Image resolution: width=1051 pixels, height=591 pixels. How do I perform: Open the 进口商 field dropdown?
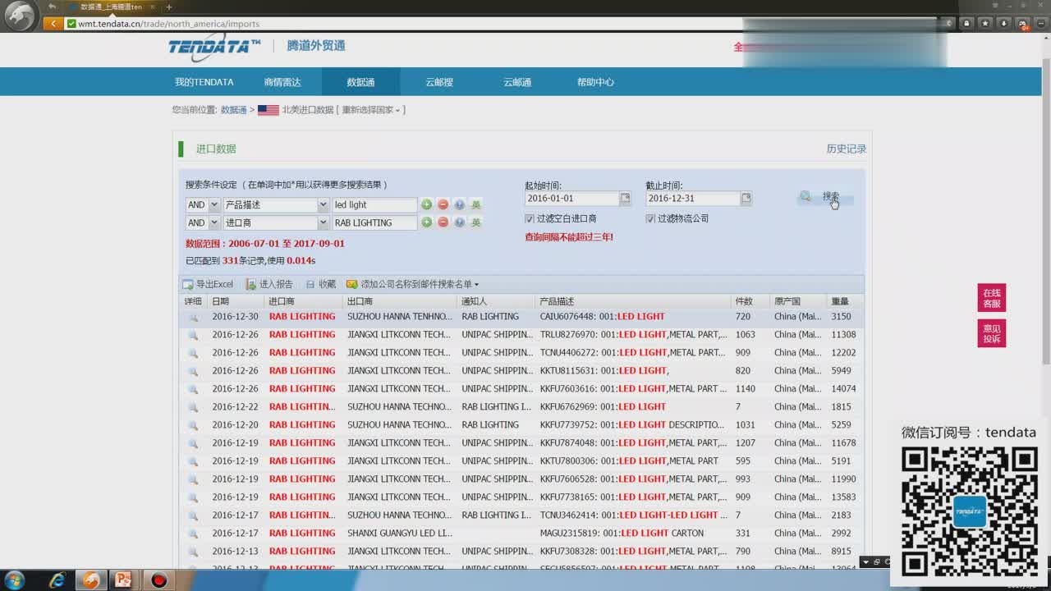[323, 222]
